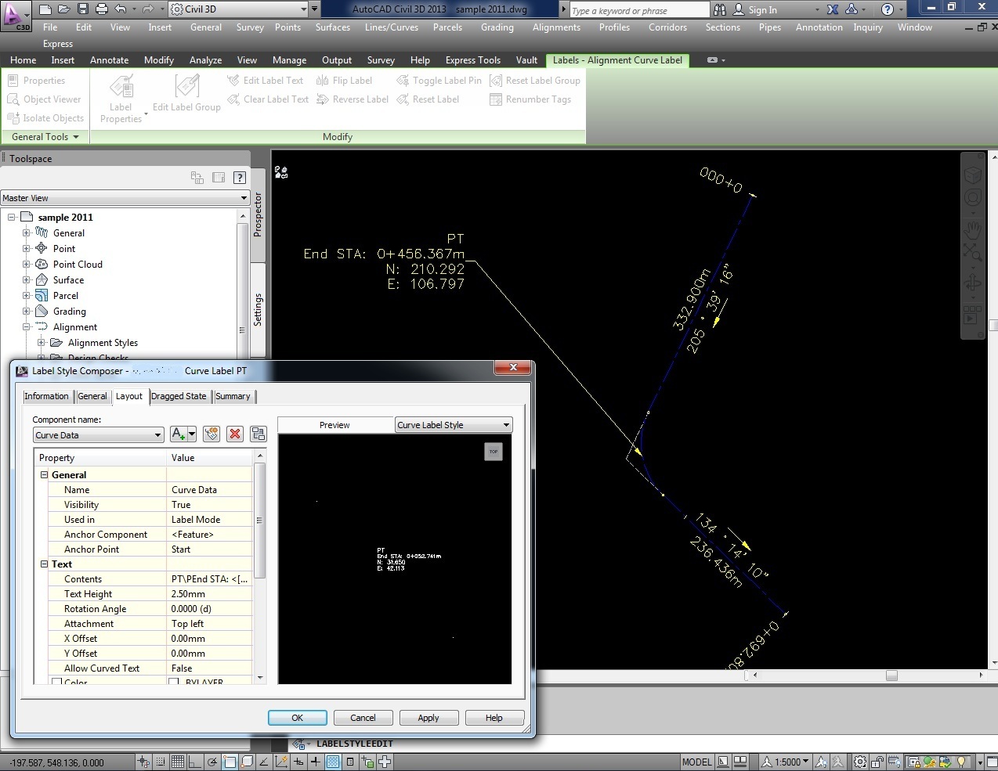Screen dimensions: 998x771
Task: Open the Curve Label Style preview dropdown
Action: (x=454, y=425)
